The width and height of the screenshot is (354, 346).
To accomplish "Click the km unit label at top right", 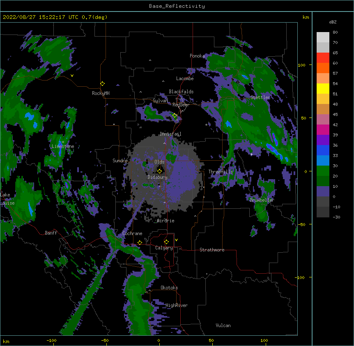I will [306, 17].
